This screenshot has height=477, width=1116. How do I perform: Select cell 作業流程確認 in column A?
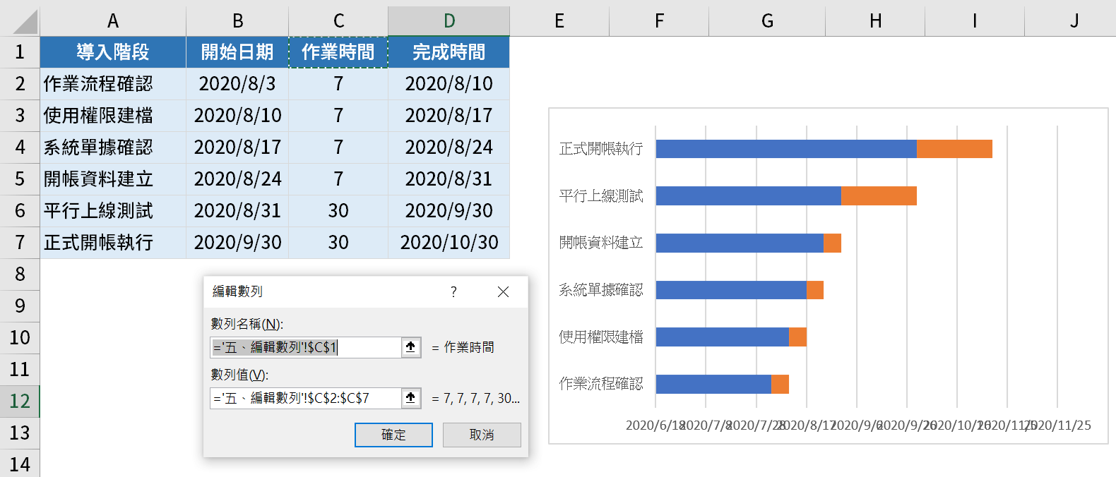coord(113,84)
